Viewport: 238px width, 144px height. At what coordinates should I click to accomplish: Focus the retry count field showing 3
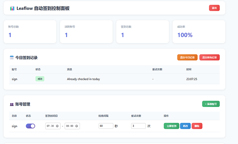tap(138, 126)
